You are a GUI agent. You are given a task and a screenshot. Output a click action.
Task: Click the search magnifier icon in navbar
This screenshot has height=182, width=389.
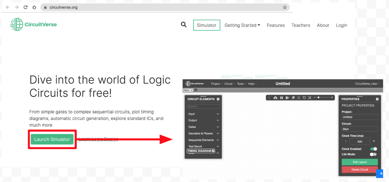coord(184,25)
